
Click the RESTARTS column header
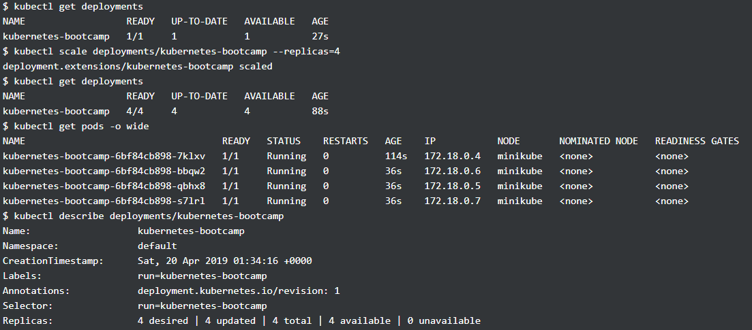pos(345,141)
